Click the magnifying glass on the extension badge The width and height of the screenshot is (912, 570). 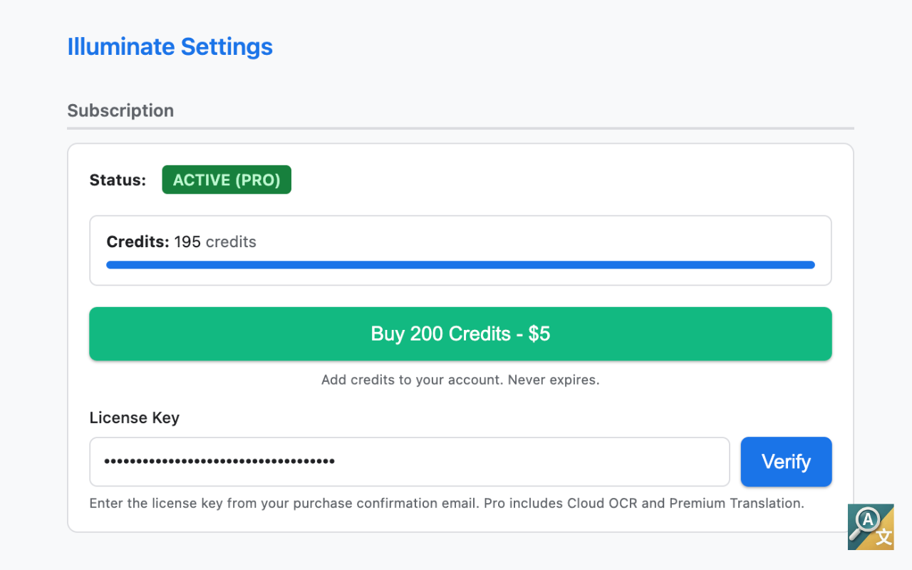coord(865,522)
